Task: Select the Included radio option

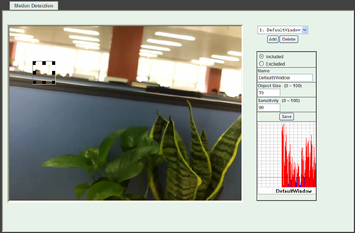Action: coord(261,56)
